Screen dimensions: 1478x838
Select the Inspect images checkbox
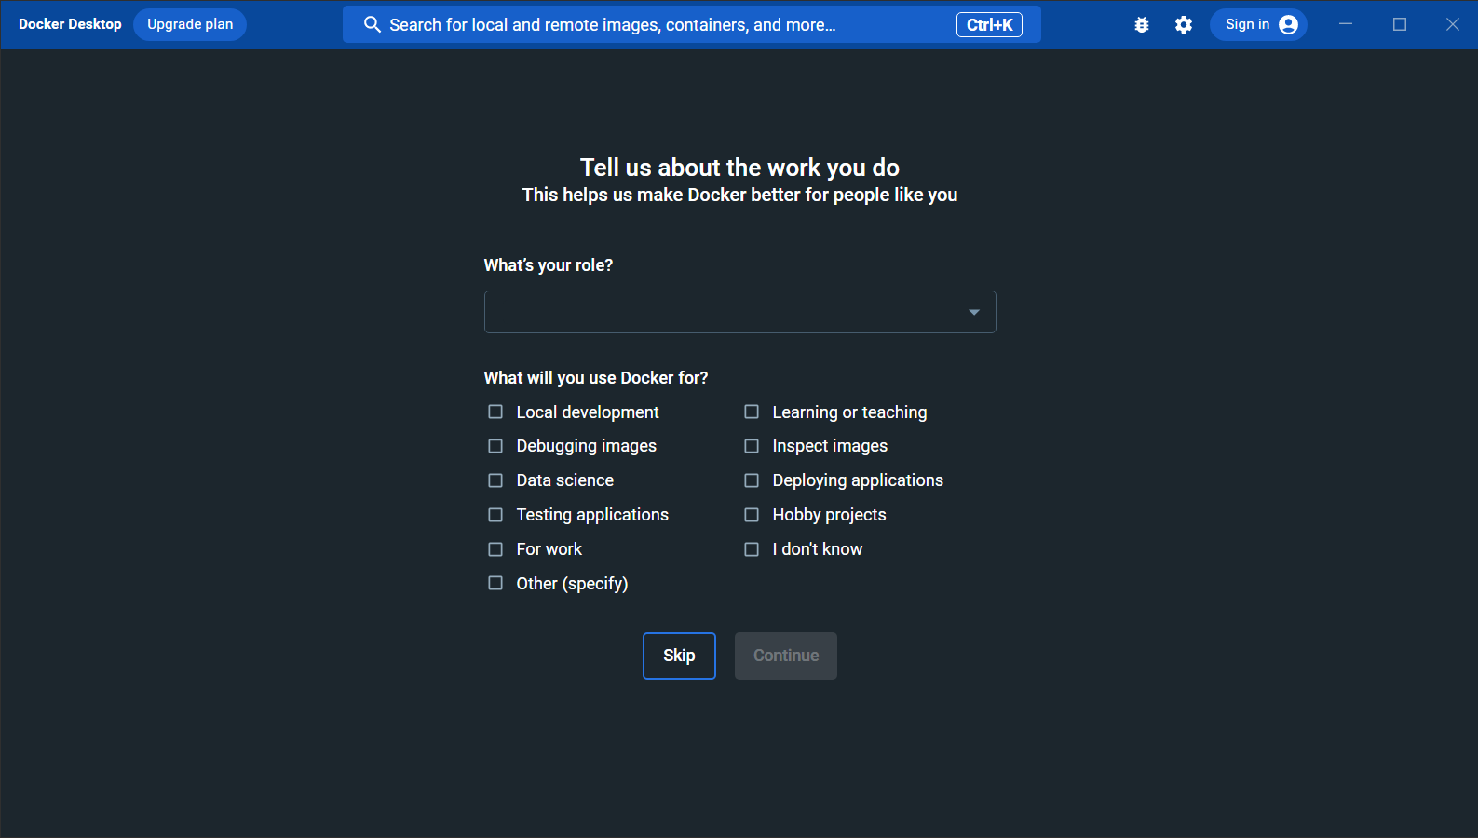(x=751, y=445)
